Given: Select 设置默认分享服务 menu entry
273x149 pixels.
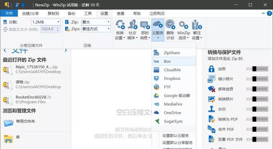Looking at the screenshot, I should pyautogui.click(x=177, y=143).
